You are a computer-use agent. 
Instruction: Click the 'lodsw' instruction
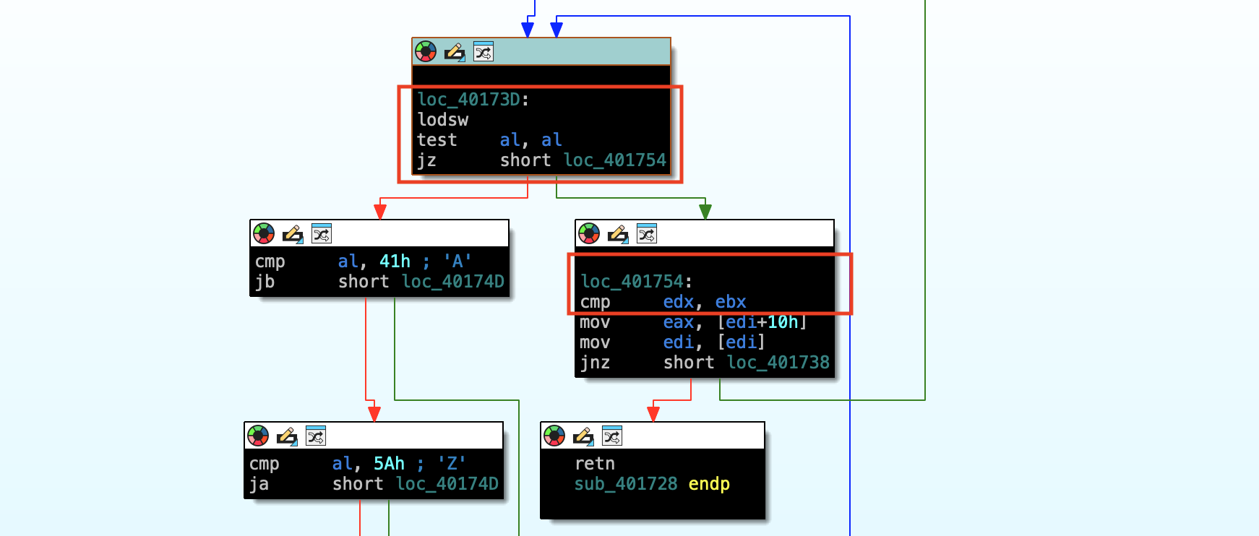[x=443, y=120]
